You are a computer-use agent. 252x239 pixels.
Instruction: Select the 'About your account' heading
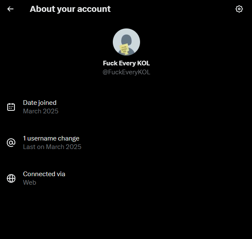click(x=70, y=9)
